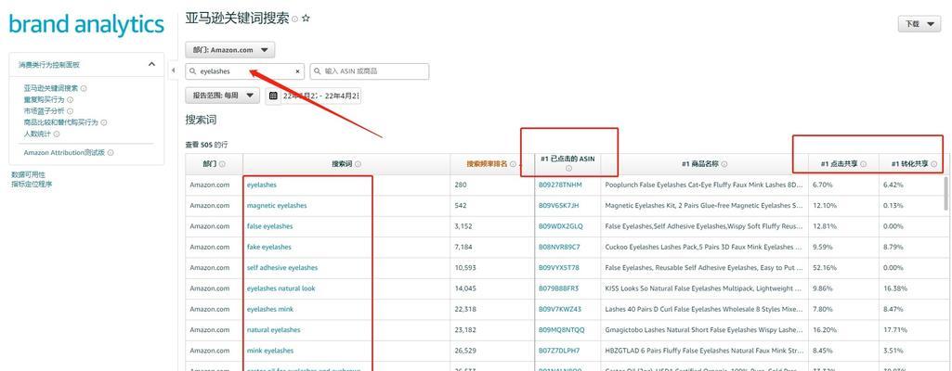Click the search rank value 26,529
952x371 pixels.
click(x=465, y=351)
